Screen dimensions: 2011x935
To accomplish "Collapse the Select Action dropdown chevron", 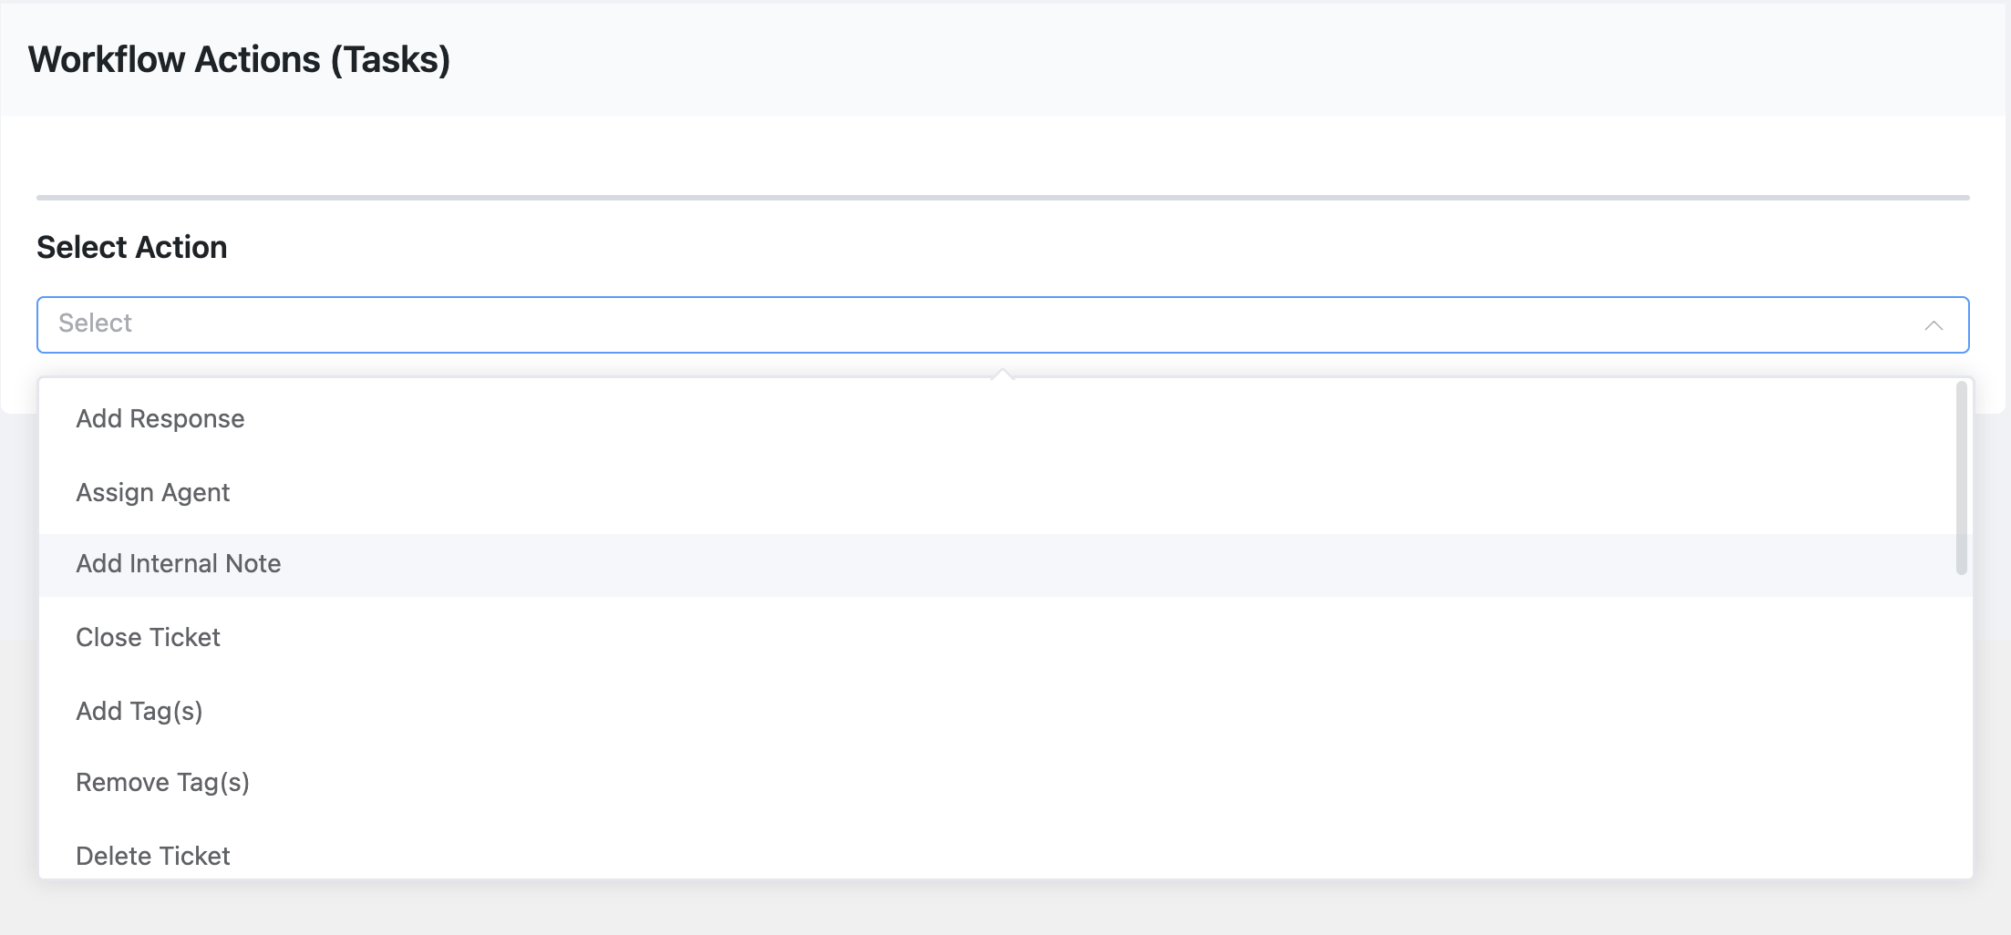I will click(x=1934, y=325).
